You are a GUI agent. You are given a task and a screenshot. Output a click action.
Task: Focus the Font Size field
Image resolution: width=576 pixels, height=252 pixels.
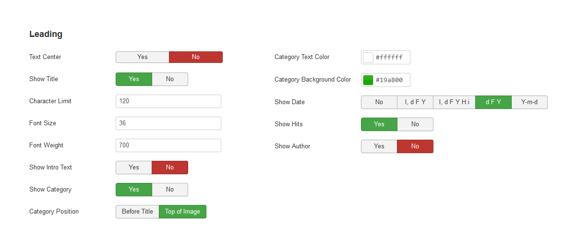[168, 123]
